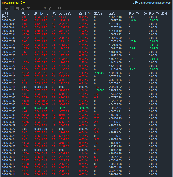This screenshot has height=177, width=173.
Task: Click loss amount -0.74
Action: point(62,108)
